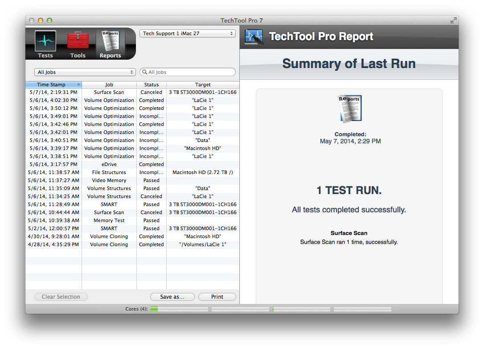Click the 1 TEST RUN. text
The image size is (484, 349).
pyautogui.click(x=349, y=190)
